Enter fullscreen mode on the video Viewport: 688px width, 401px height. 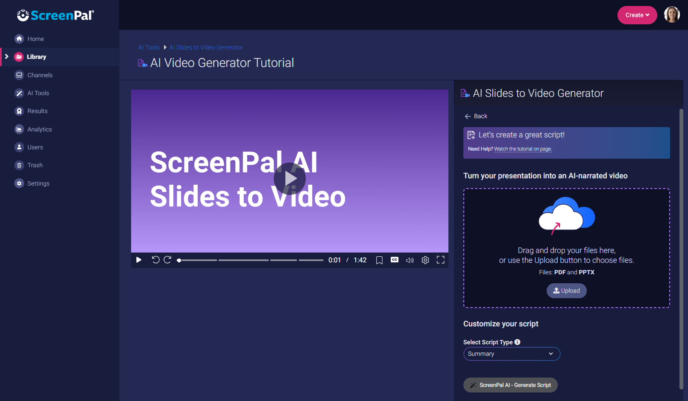pos(440,260)
